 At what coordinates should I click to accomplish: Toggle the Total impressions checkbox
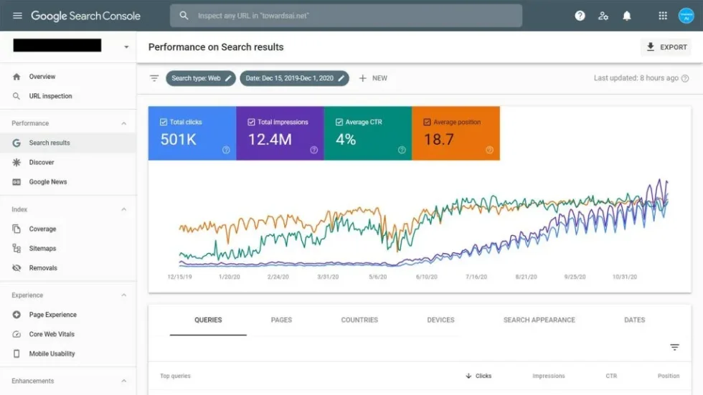pos(251,123)
